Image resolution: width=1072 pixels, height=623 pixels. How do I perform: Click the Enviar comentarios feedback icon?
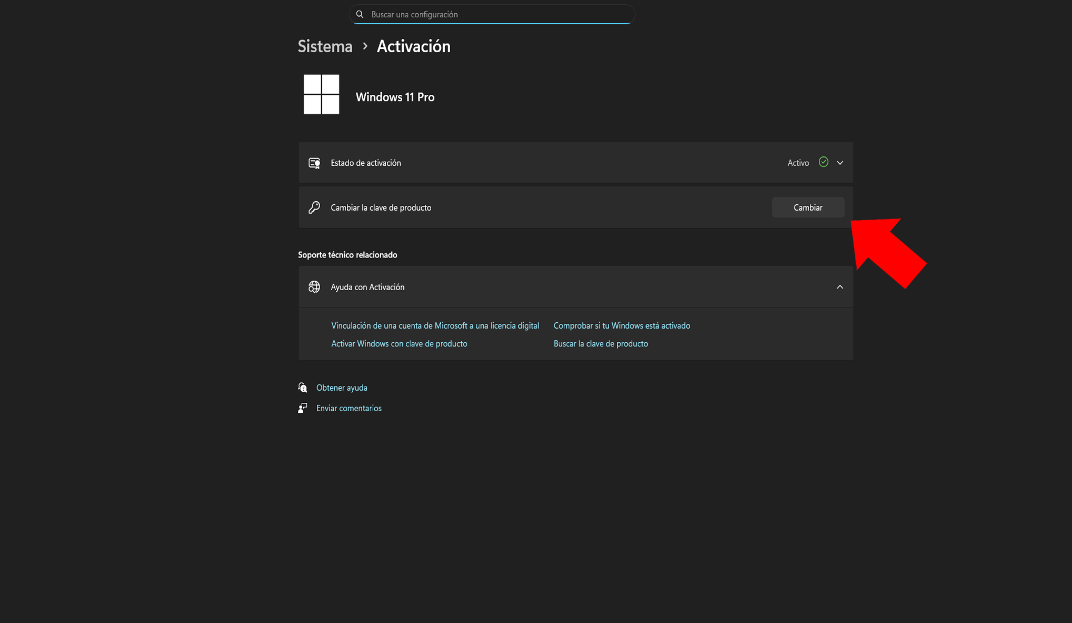[303, 408]
